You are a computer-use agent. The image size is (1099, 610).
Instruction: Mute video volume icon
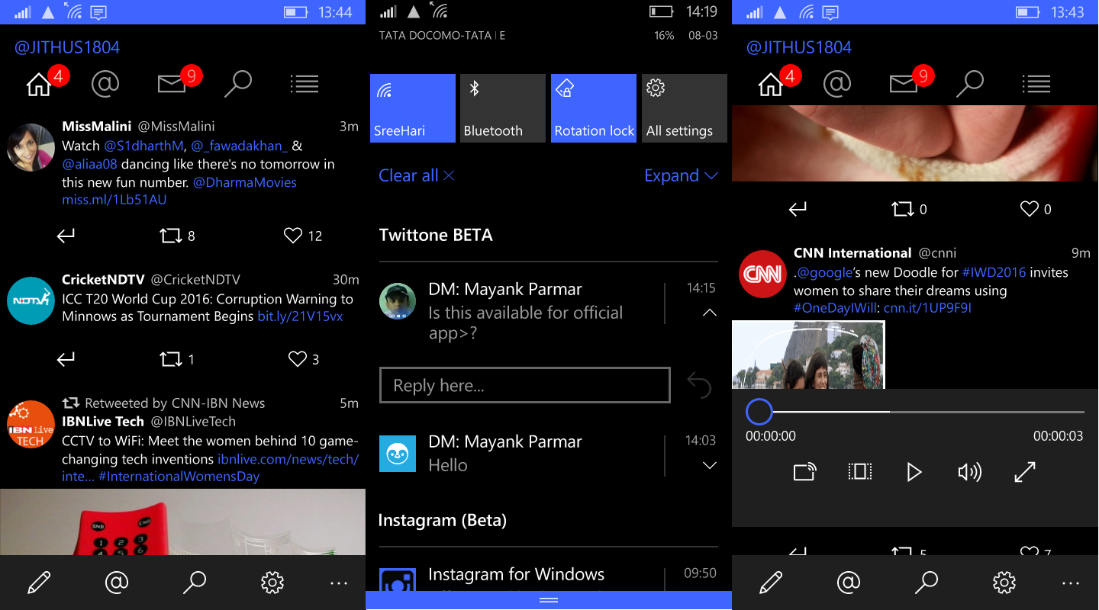(969, 472)
